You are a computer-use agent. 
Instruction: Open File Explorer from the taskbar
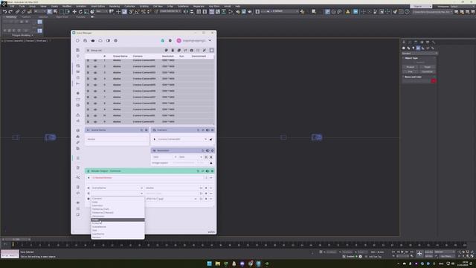click(218, 264)
